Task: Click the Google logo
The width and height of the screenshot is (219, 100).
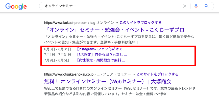Action: [16, 6]
